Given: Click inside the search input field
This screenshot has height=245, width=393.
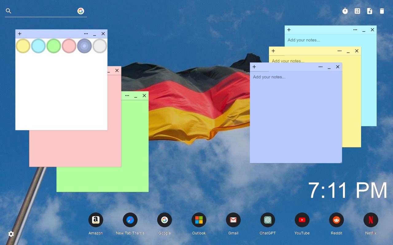Looking at the screenshot, I should point(45,11).
